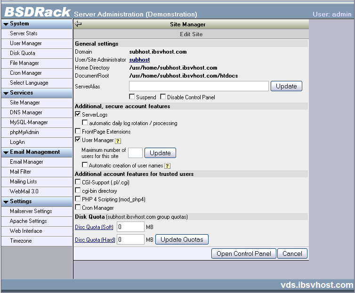Focus the hard disc quota field

click(130, 239)
